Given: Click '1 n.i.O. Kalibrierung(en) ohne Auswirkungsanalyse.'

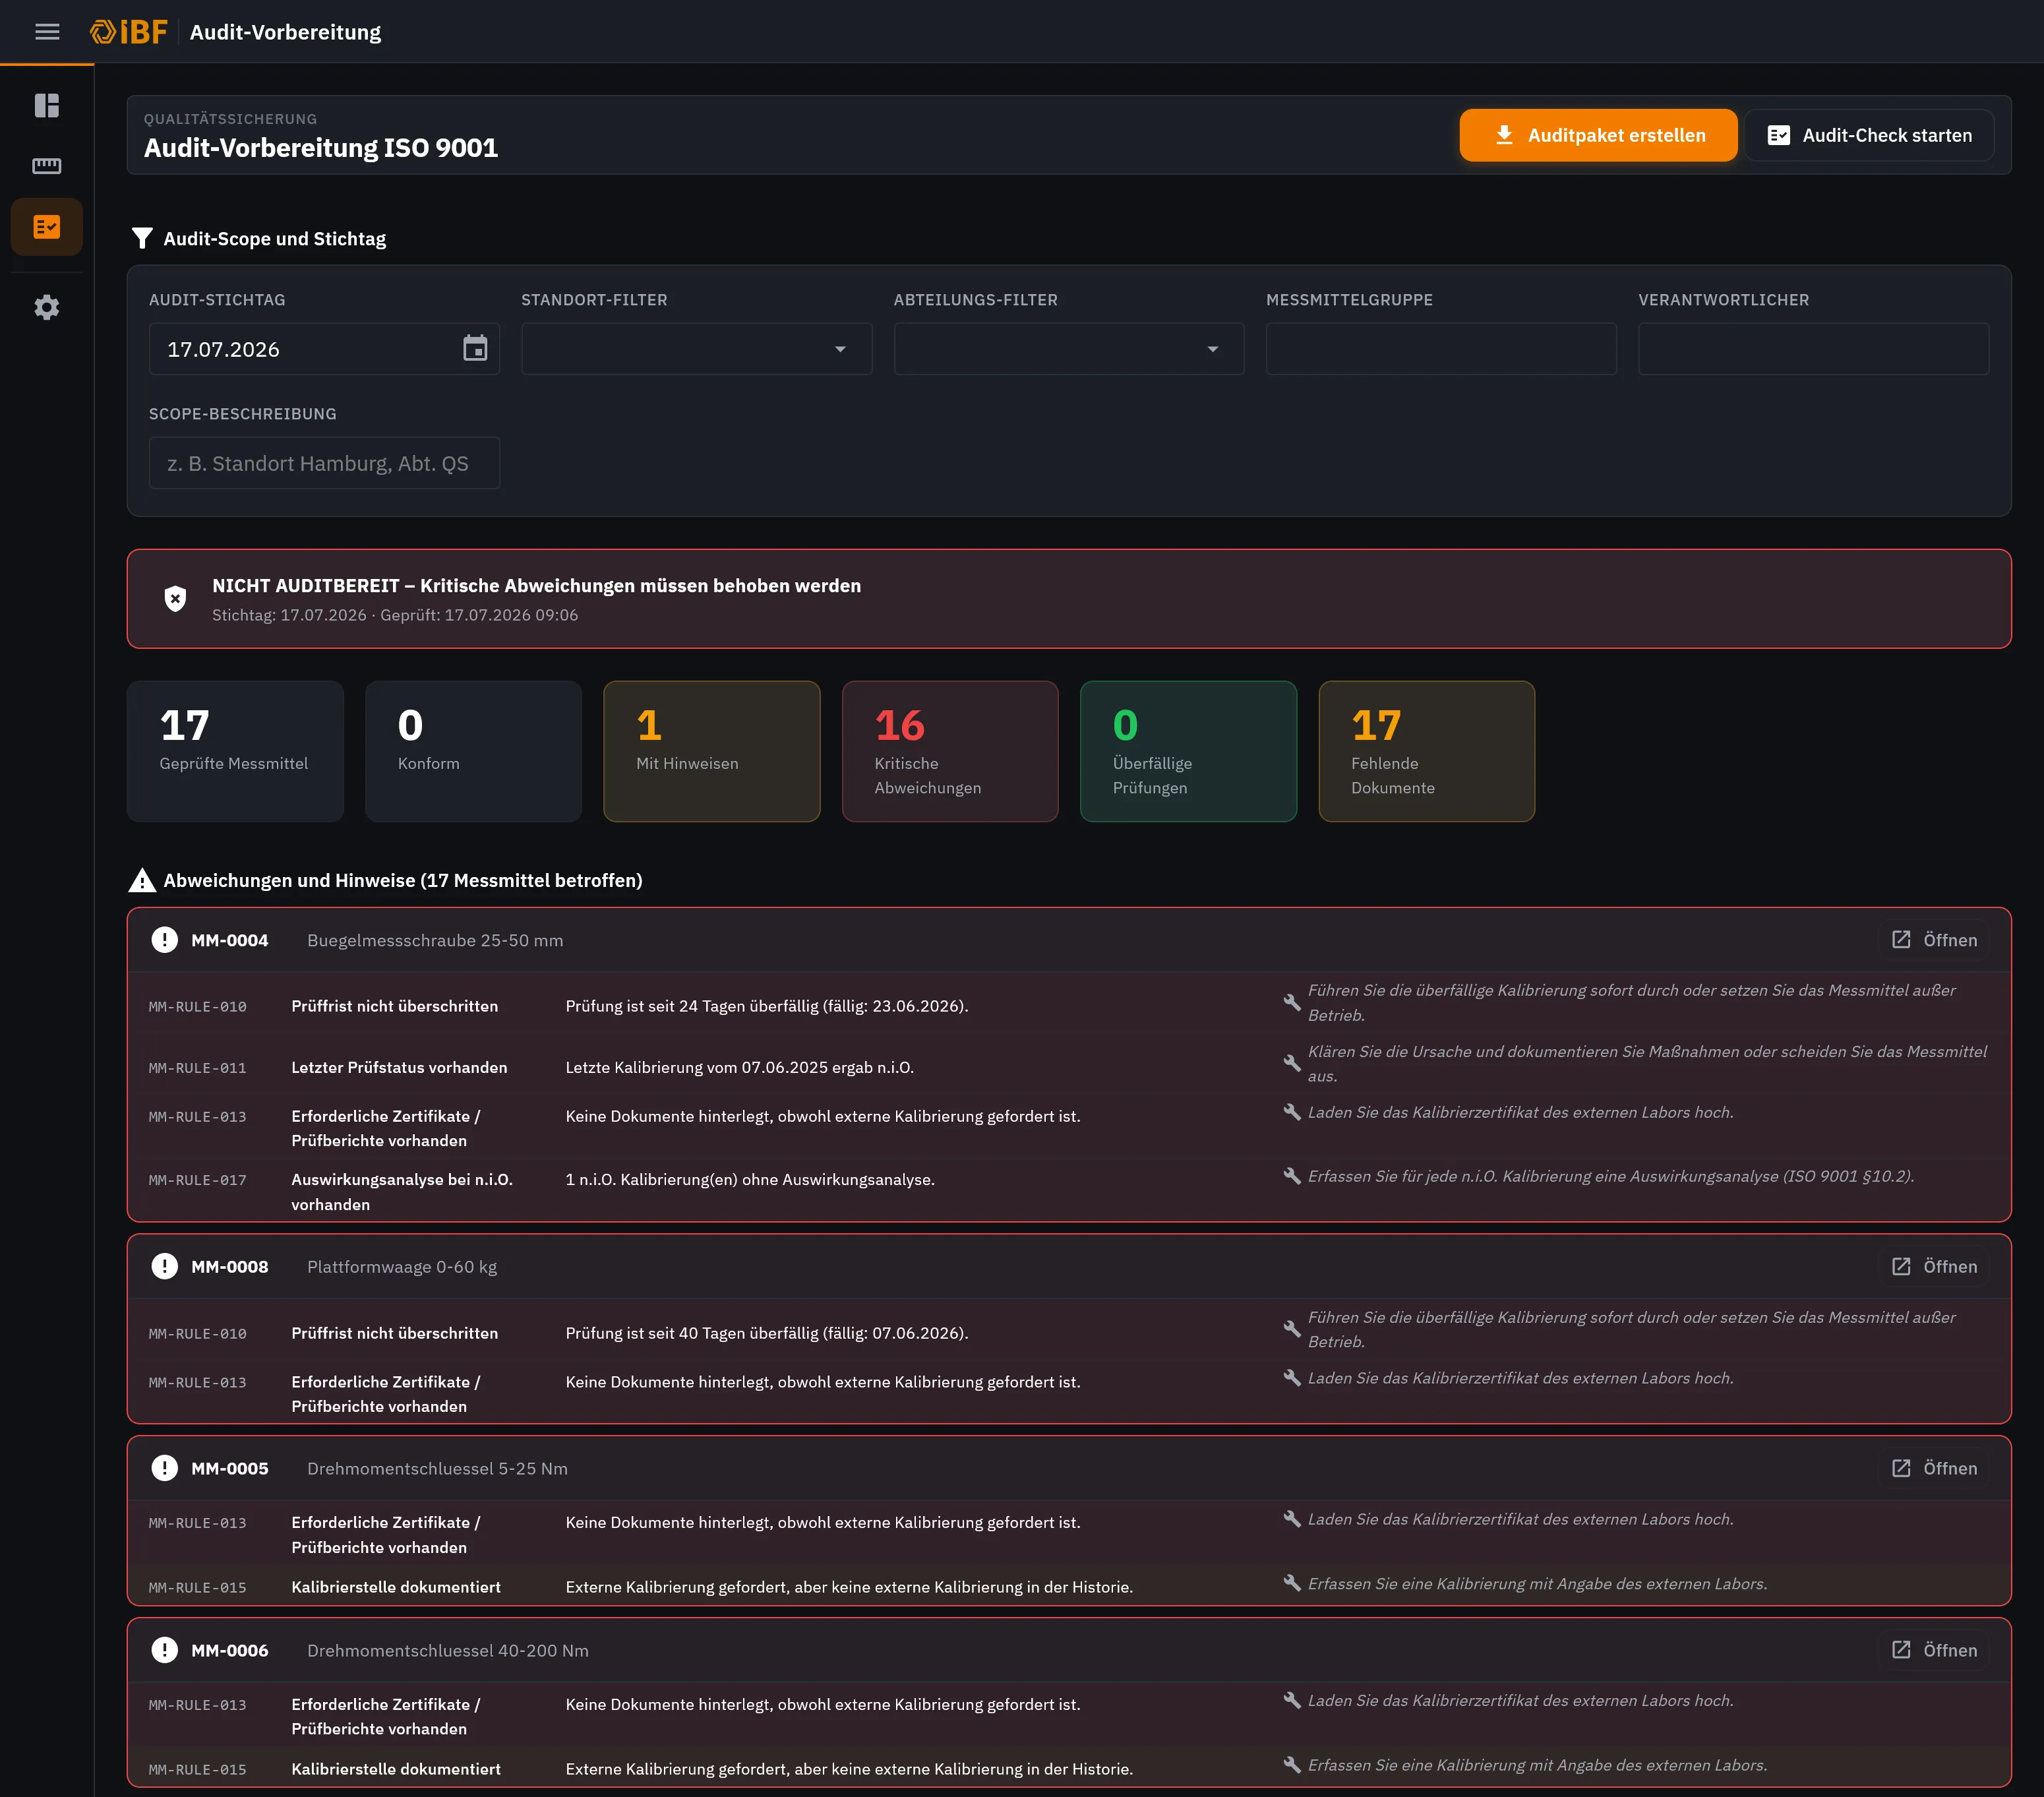Looking at the screenshot, I should click(750, 1179).
